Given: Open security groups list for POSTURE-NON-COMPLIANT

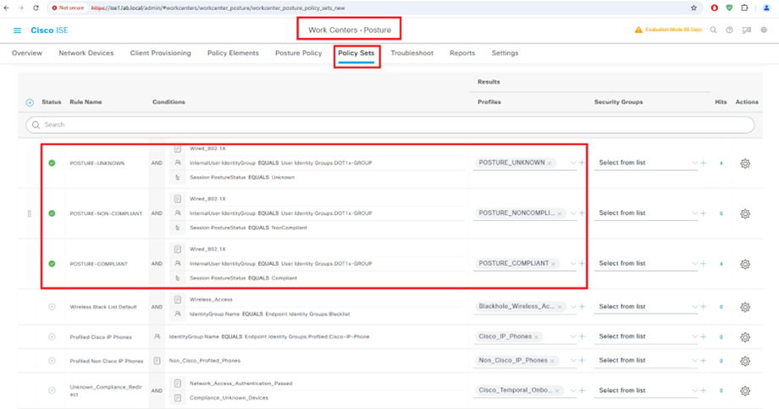Looking at the screenshot, I should (x=646, y=213).
